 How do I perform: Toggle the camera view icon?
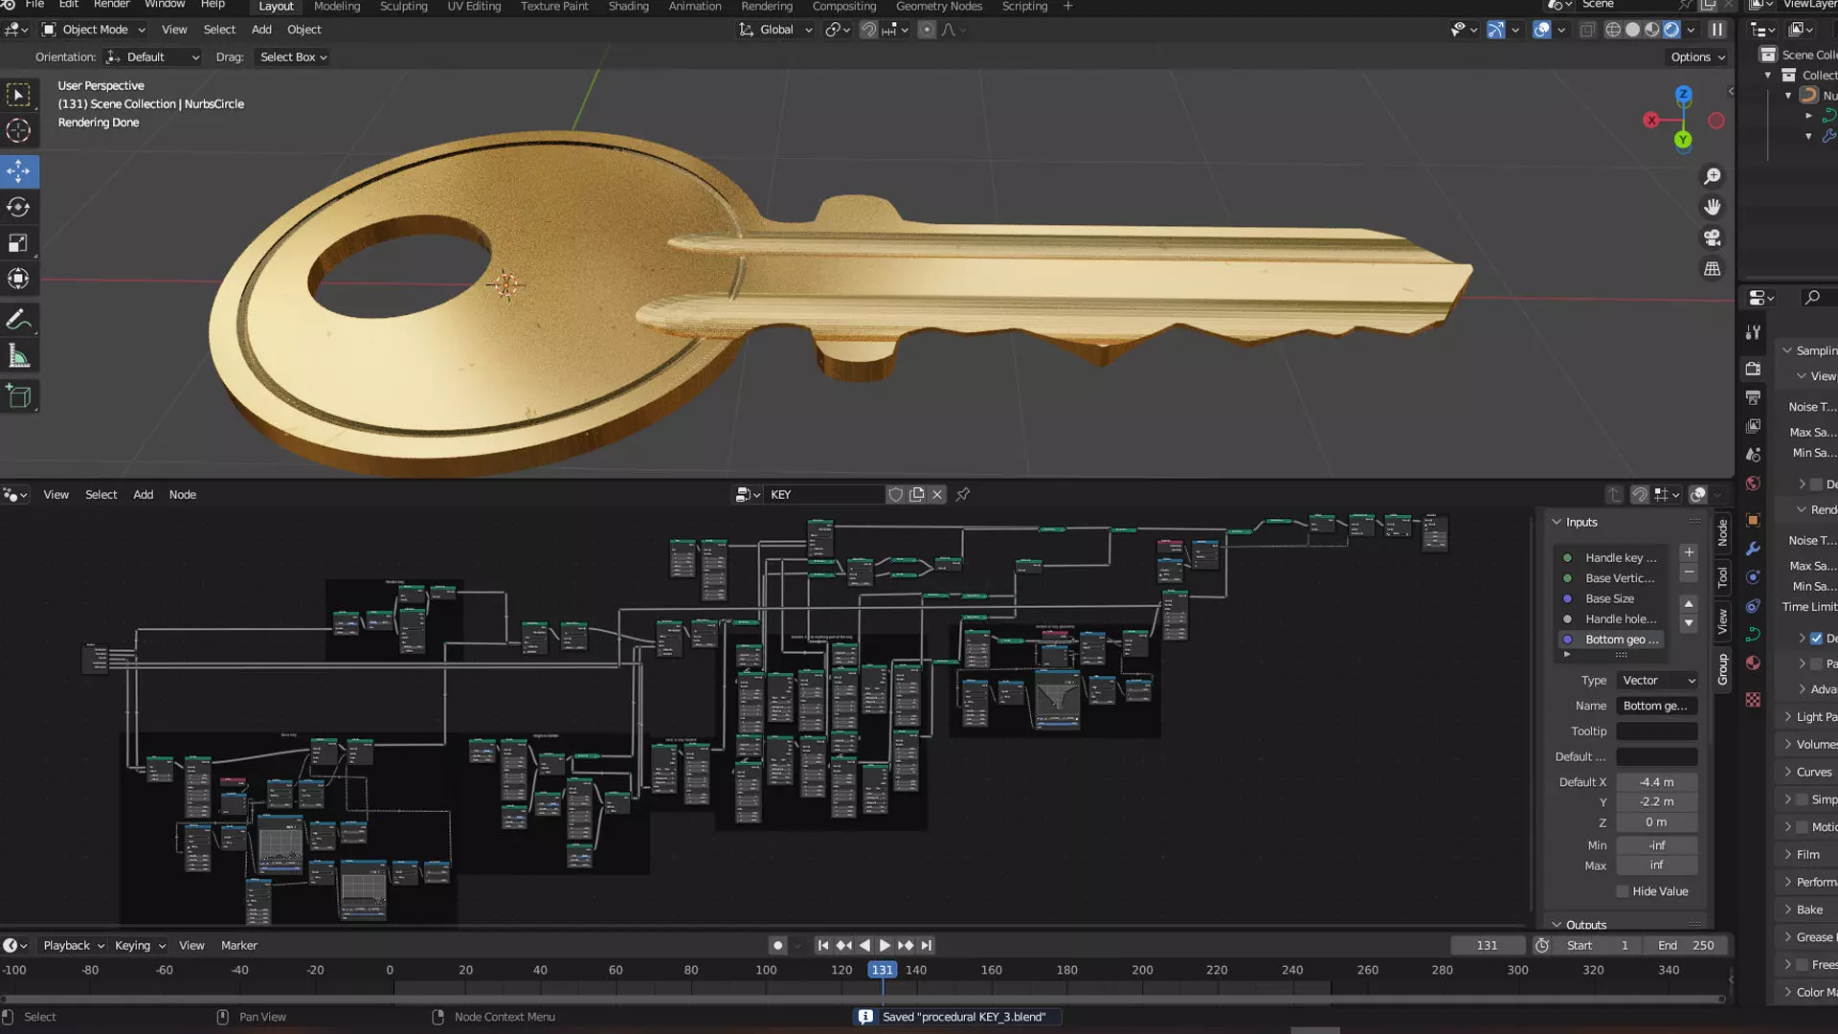tap(1712, 237)
